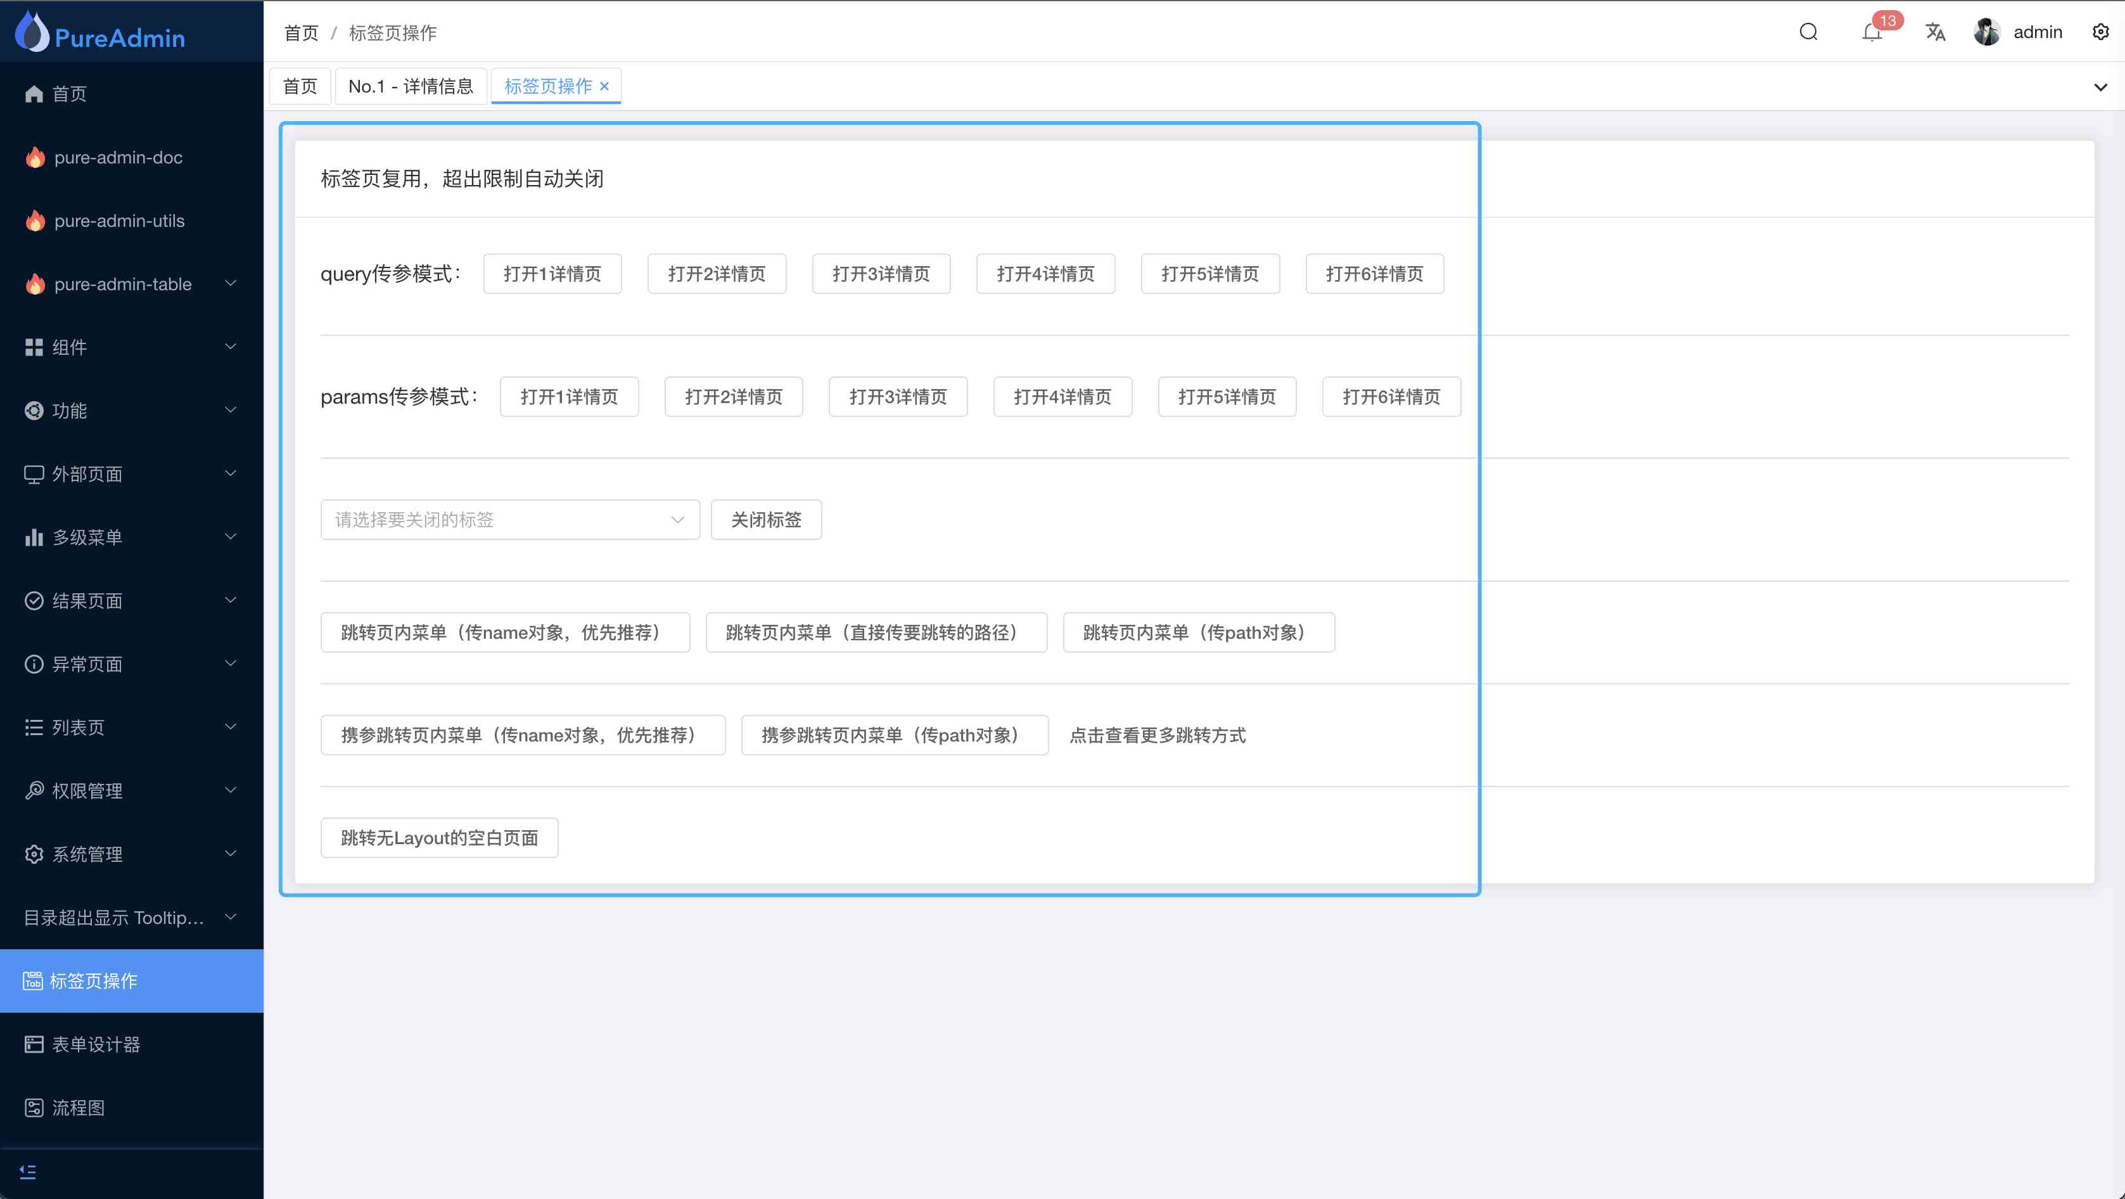Expand the 系统管理 menu chevron

point(231,853)
